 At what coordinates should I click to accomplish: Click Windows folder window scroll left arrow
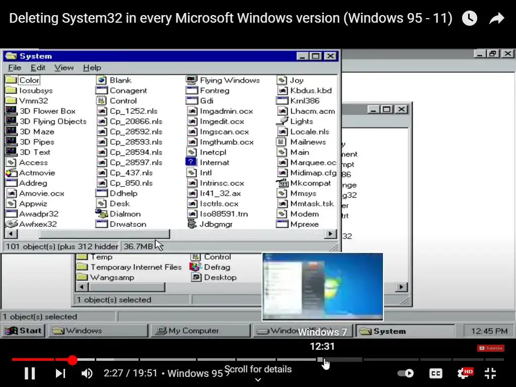pyautogui.click(x=81, y=287)
